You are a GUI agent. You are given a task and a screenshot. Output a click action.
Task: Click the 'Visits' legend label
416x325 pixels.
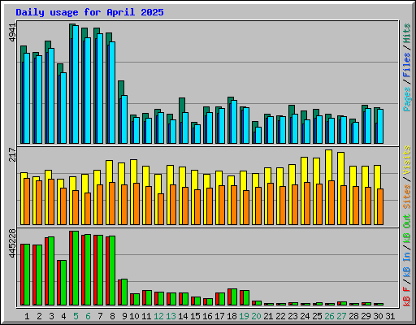407,160
